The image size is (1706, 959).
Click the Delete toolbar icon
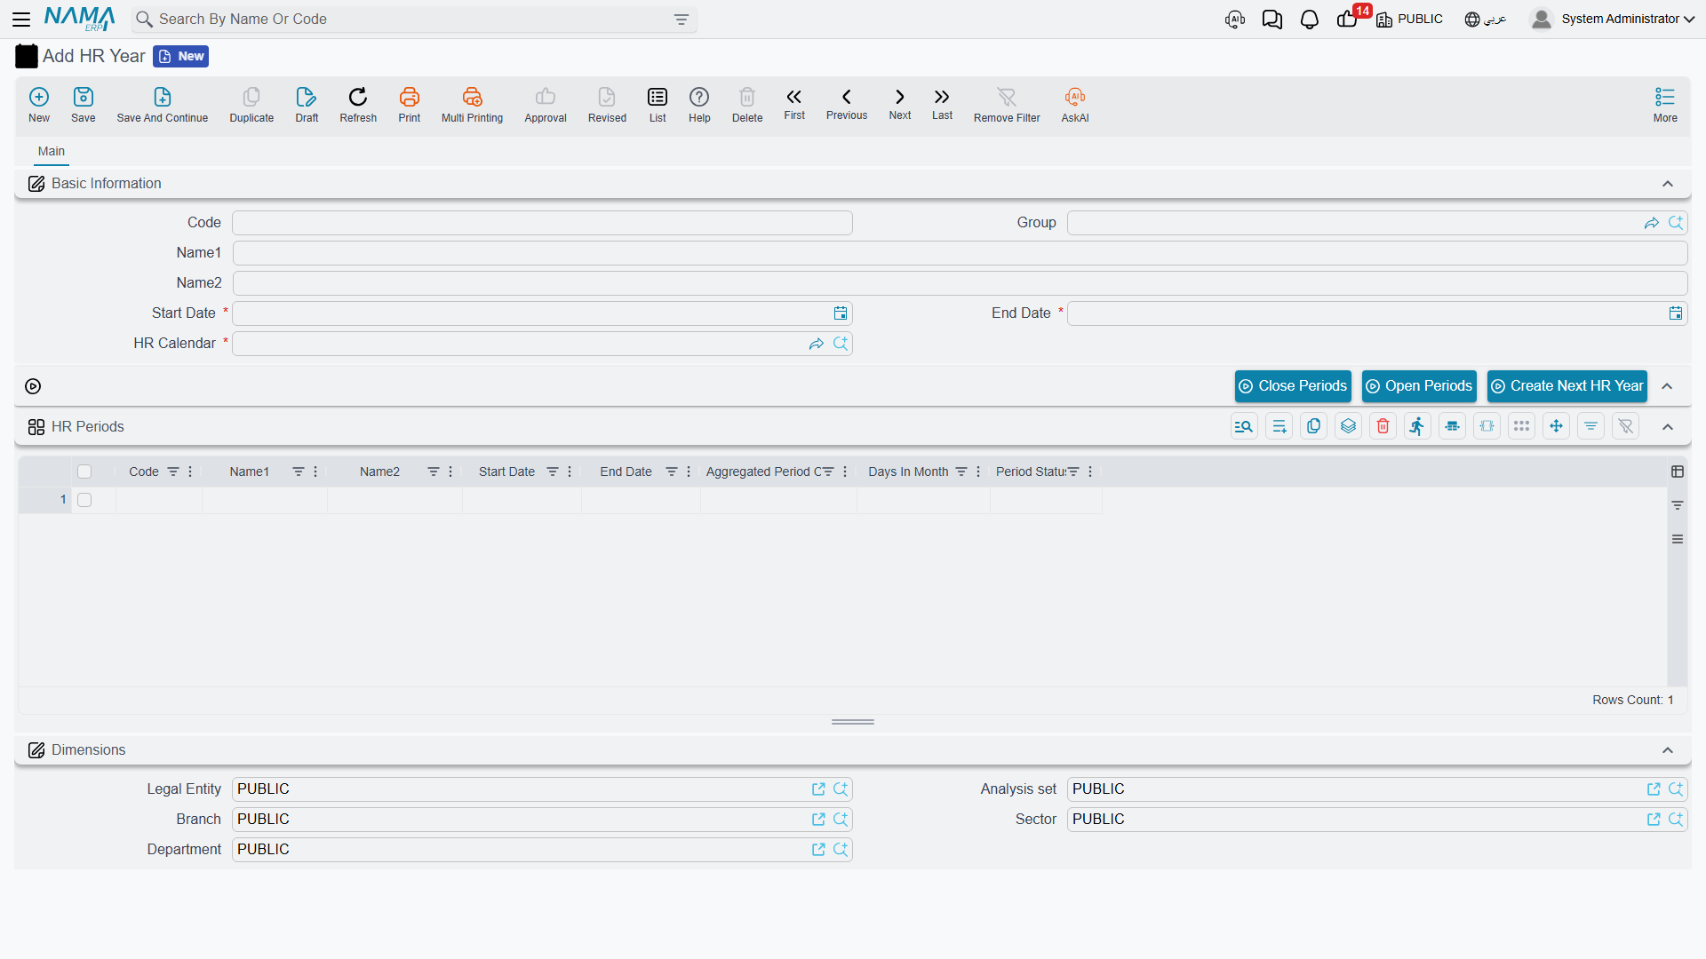tap(747, 105)
